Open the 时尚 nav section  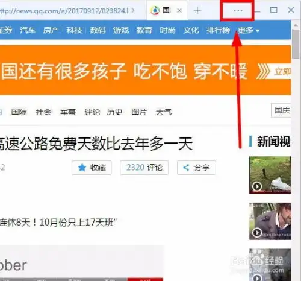tap(167, 30)
